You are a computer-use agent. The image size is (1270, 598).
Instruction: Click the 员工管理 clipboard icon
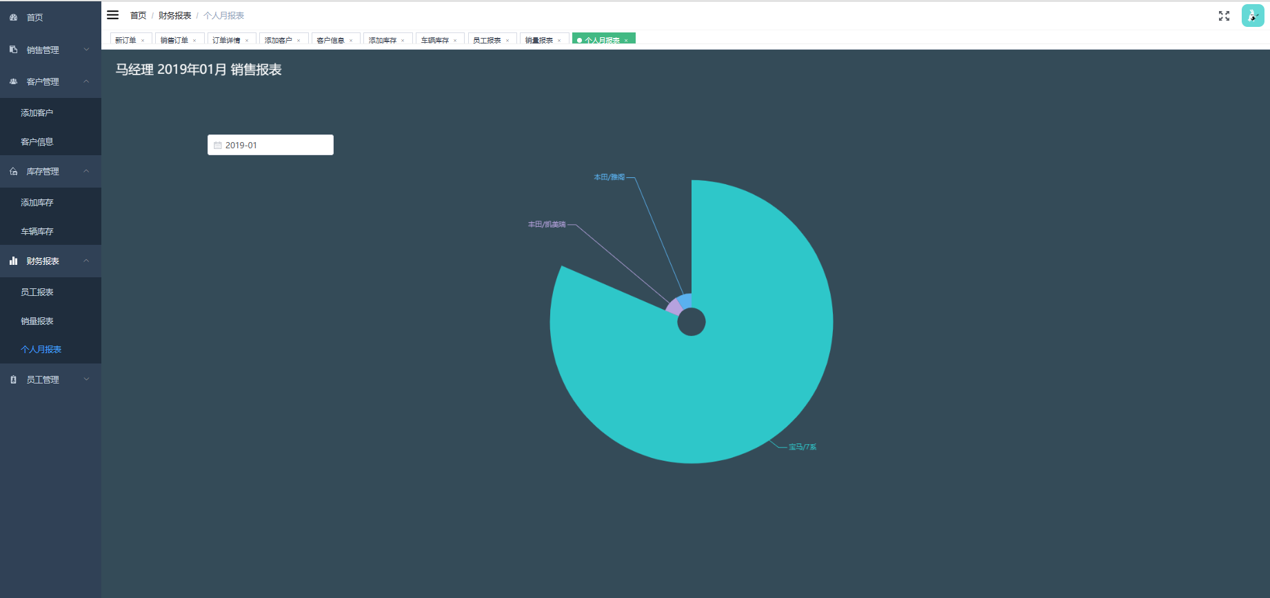click(x=13, y=379)
